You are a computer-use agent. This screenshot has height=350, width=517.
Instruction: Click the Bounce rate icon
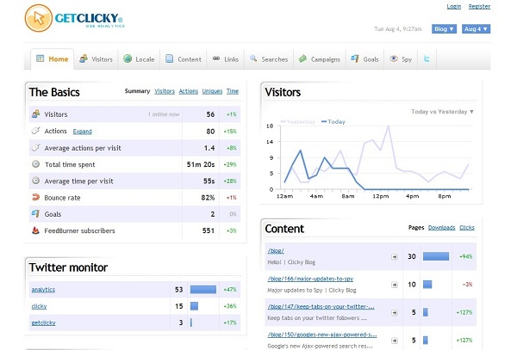[35, 197]
